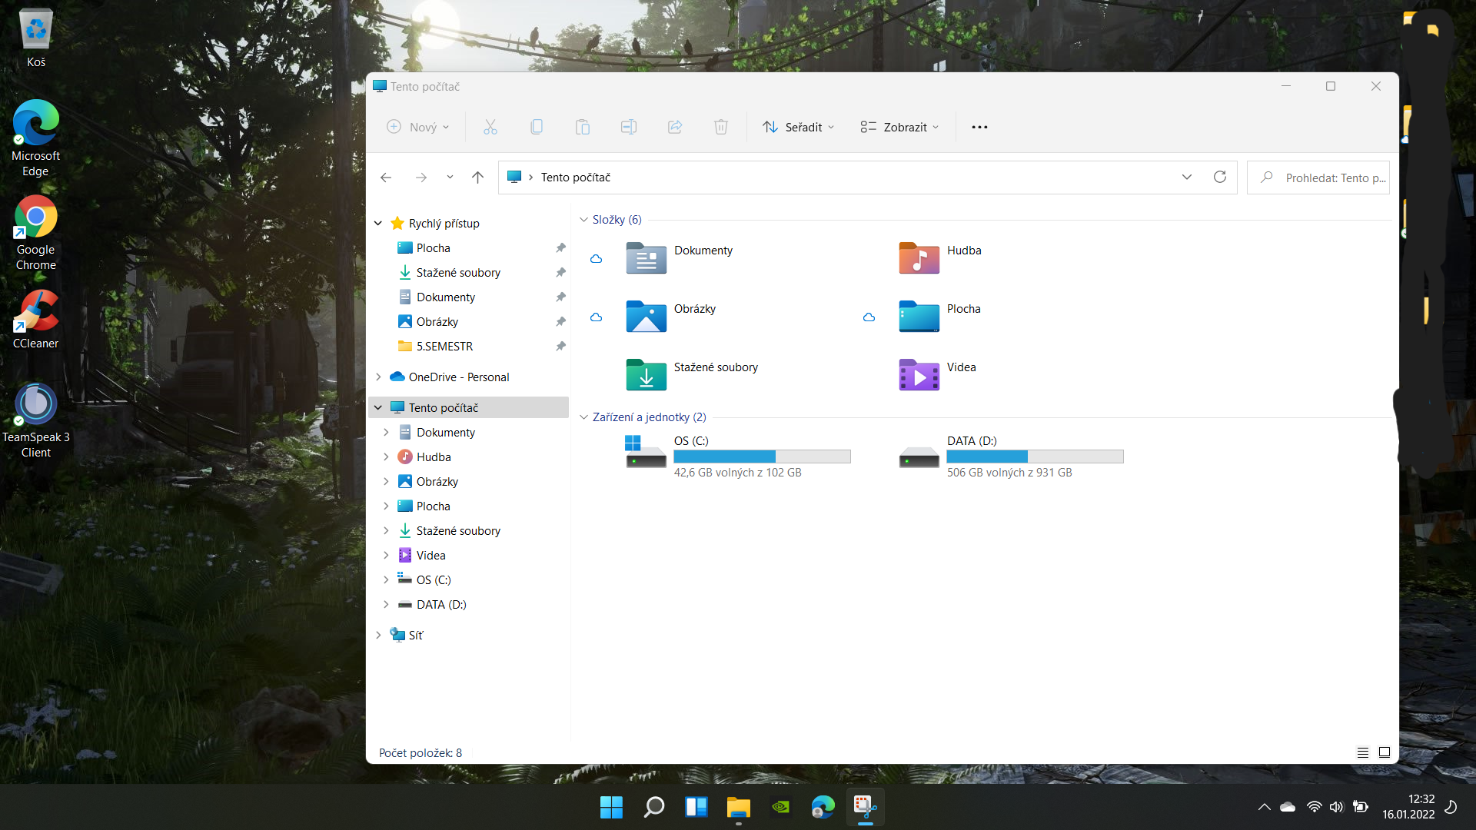
Task: Go up one folder level with arrow
Action: 477,178
